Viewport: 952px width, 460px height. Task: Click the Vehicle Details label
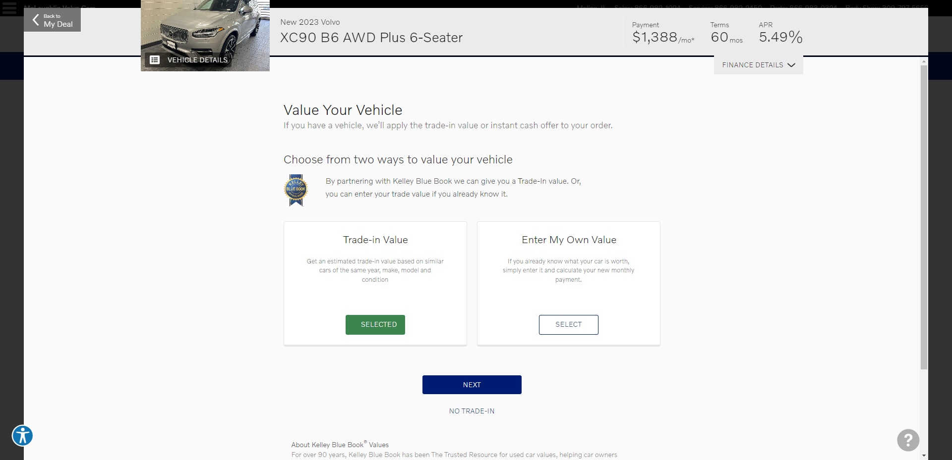click(x=197, y=60)
